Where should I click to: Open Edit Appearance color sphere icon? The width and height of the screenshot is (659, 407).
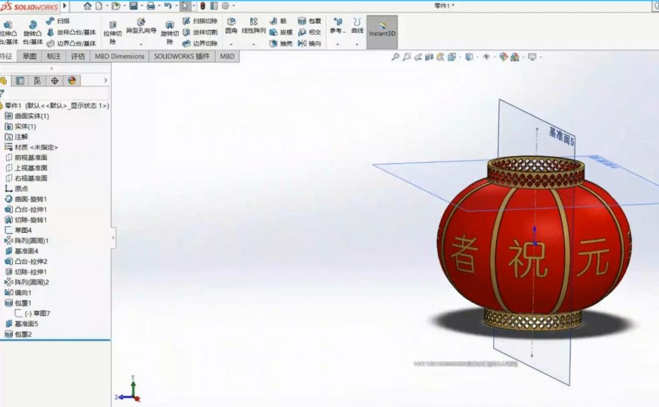coord(503,57)
